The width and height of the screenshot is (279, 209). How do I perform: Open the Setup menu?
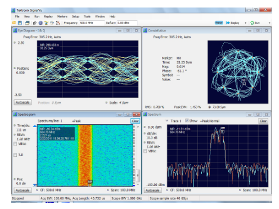click(x=75, y=16)
